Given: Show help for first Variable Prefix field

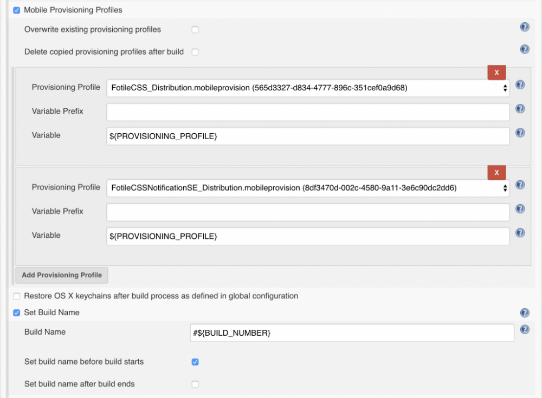Looking at the screenshot, I should [x=520, y=109].
